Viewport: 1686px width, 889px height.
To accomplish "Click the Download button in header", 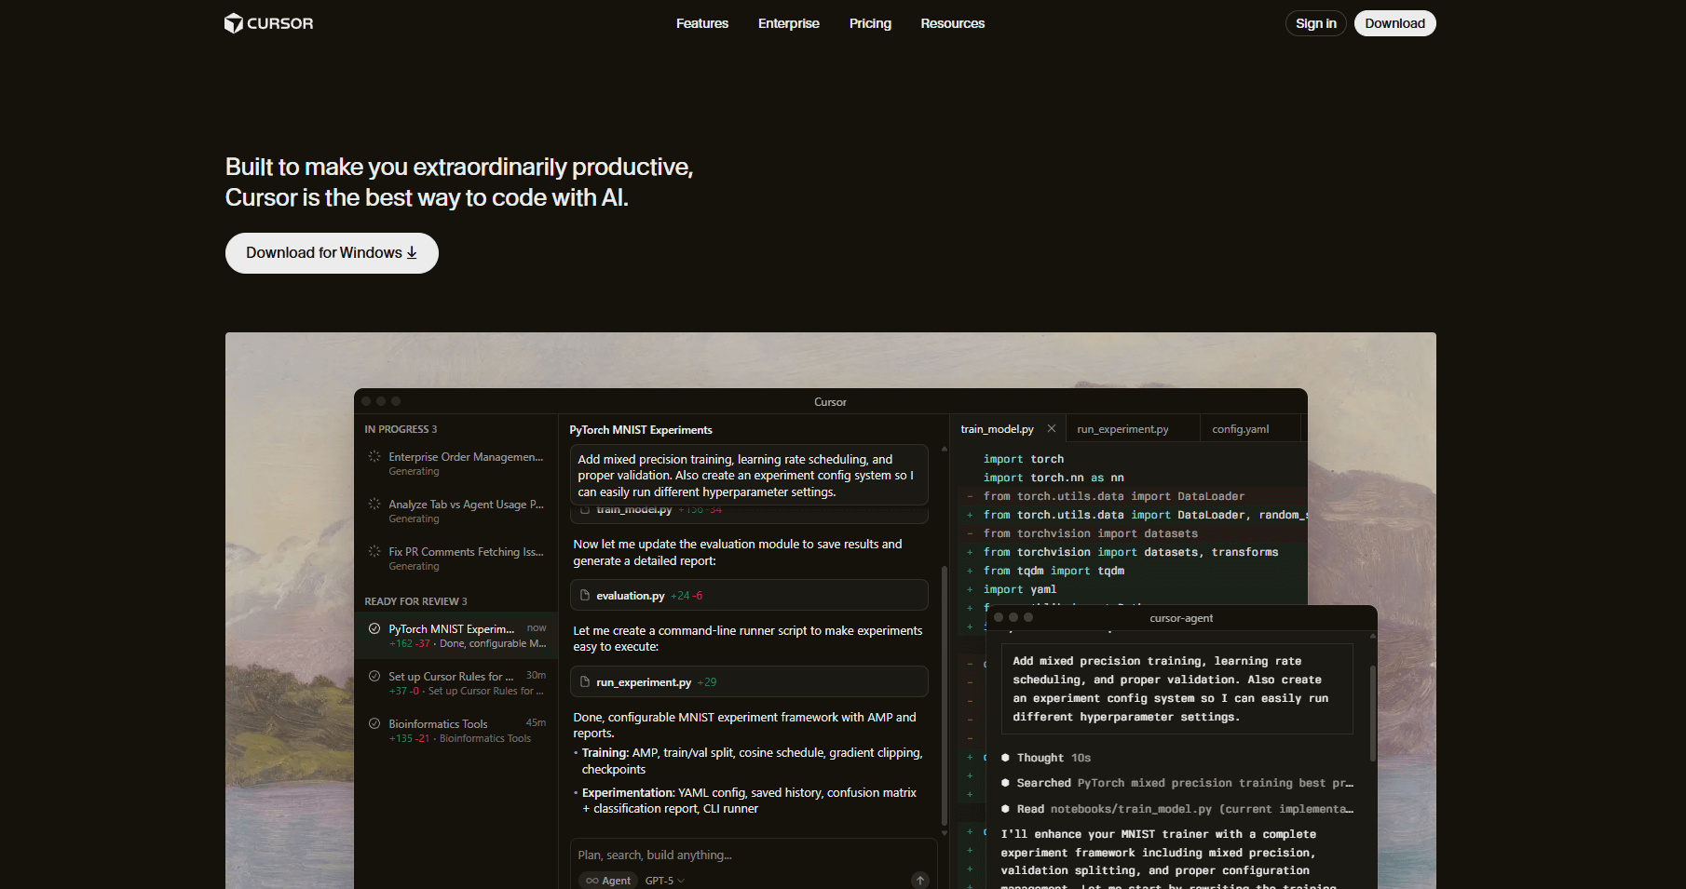I will click(x=1394, y=23).
